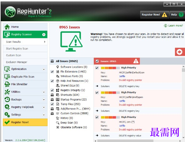Viewport: 185px width, 142px height.
Task: Uncheck the Registry Integrity checkbox
Action: tap(52, 90)
